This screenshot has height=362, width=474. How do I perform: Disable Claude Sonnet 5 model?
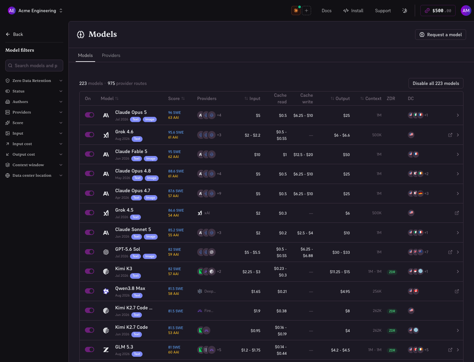tap(90, 232)
